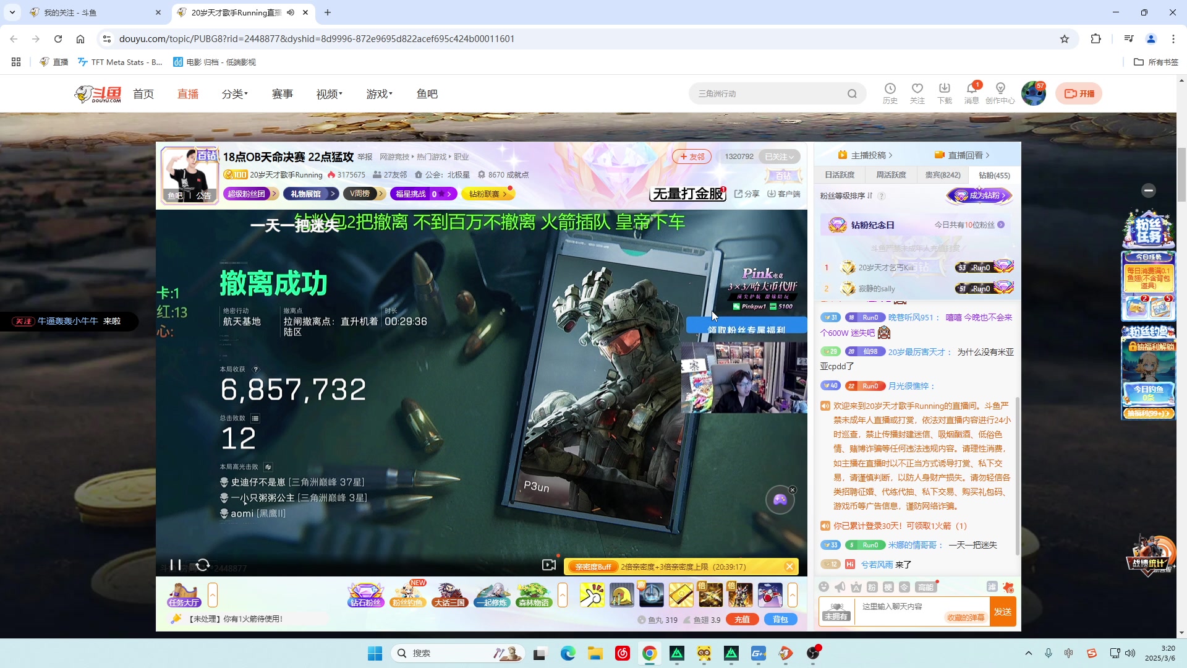Open the 大话三国 game icon
The height and width of the screenshot is (668, 1187).
click(x=449, y=595)
